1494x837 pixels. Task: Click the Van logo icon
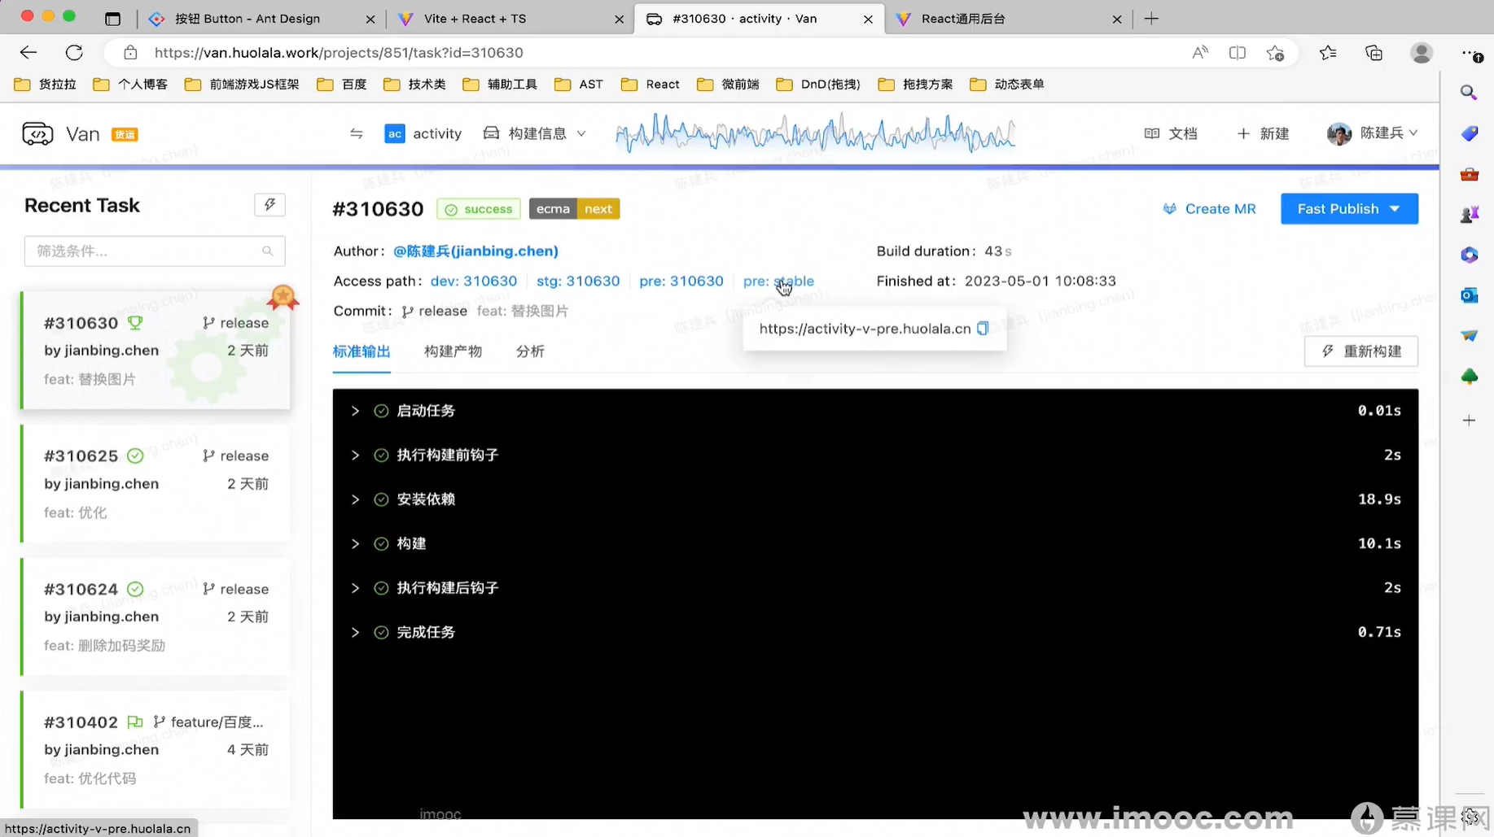point(37,133)
